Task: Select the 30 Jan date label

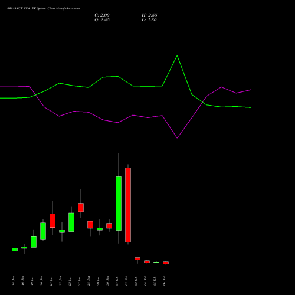Action: coord(107,280)
